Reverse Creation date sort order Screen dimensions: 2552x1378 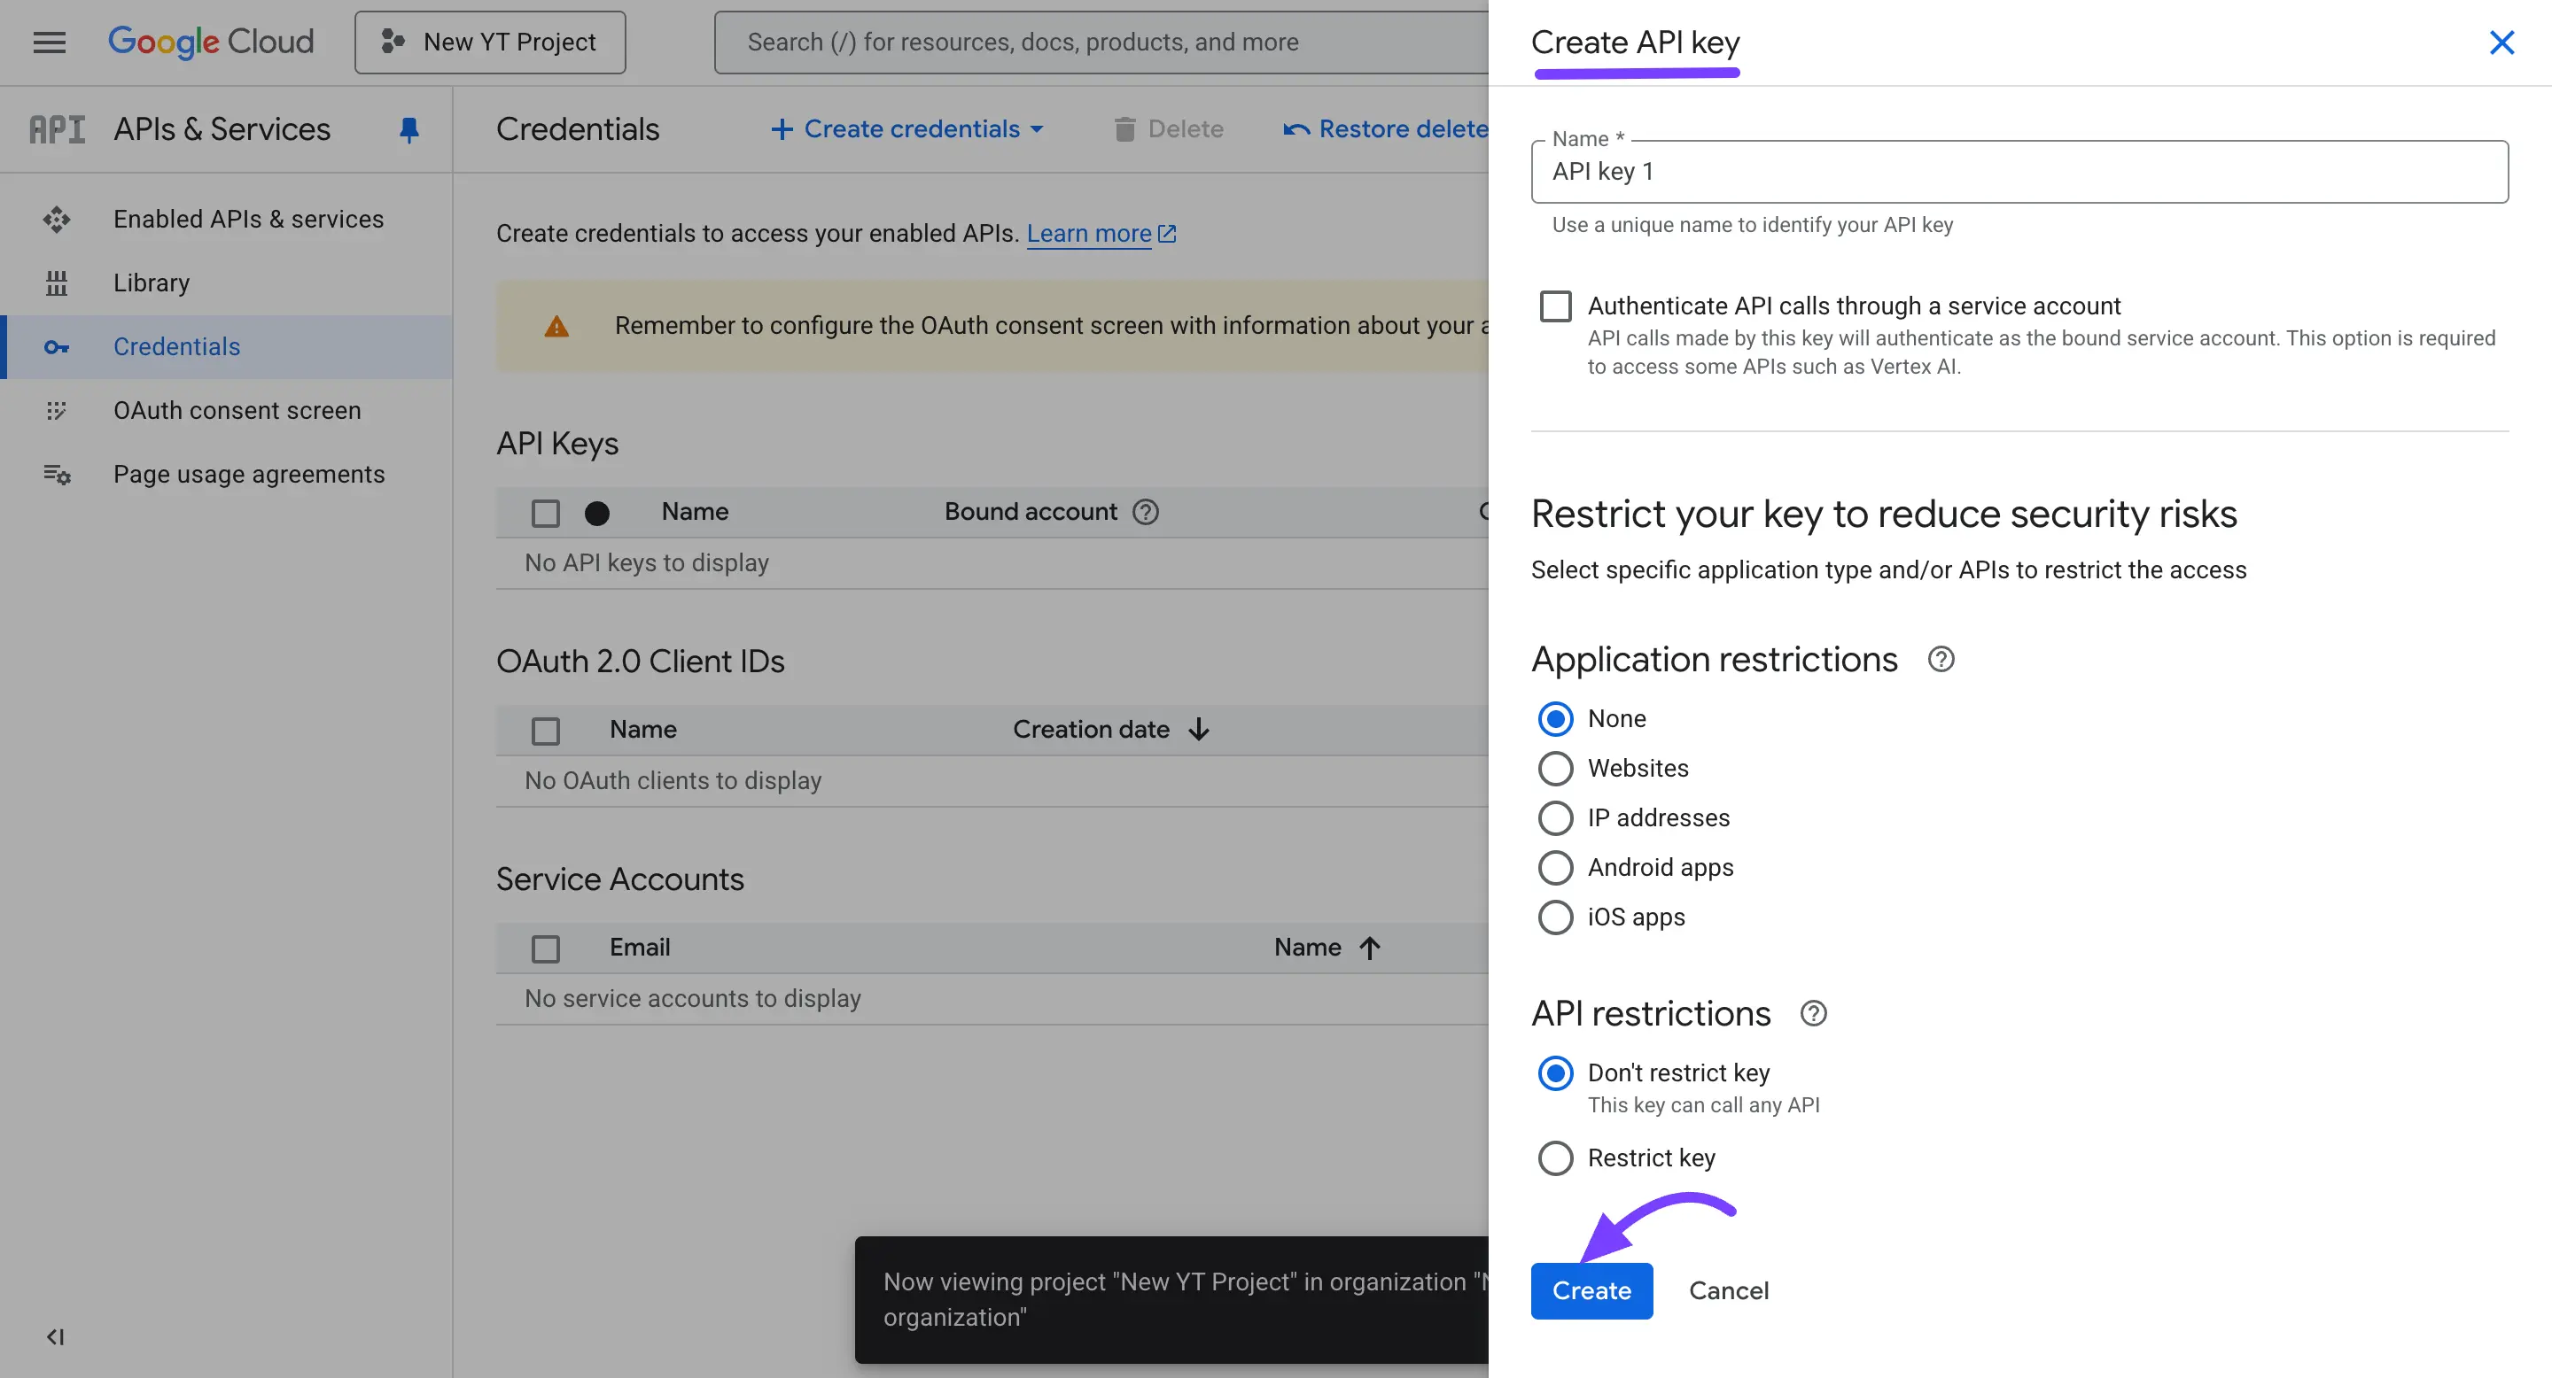(x=1199, y=729)
